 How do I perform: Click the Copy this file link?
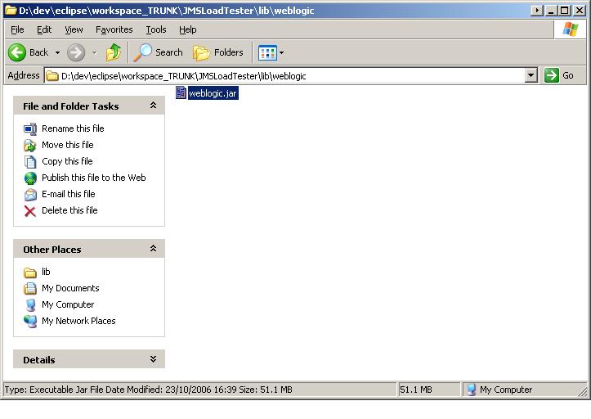[x=67, y=161]
